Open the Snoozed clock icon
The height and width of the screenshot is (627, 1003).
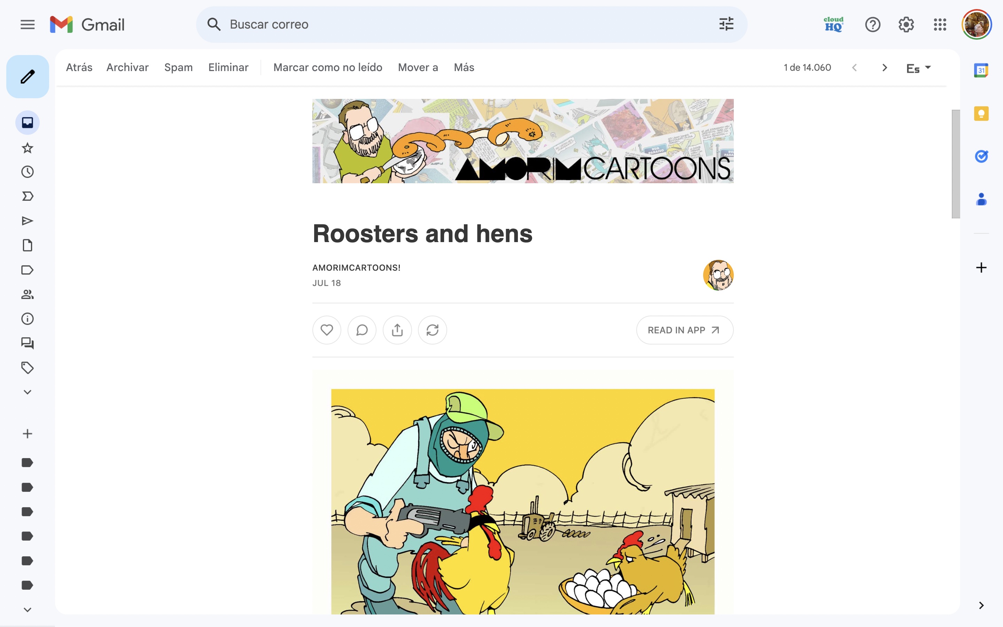(28, 172)
